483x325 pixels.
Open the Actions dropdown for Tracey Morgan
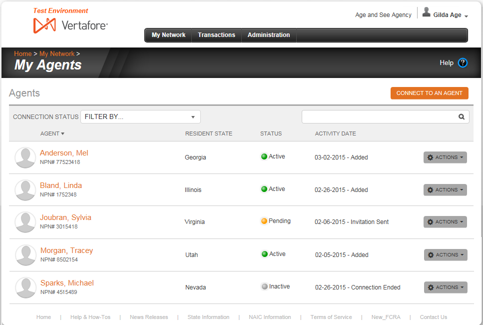[x=446, y=254]
